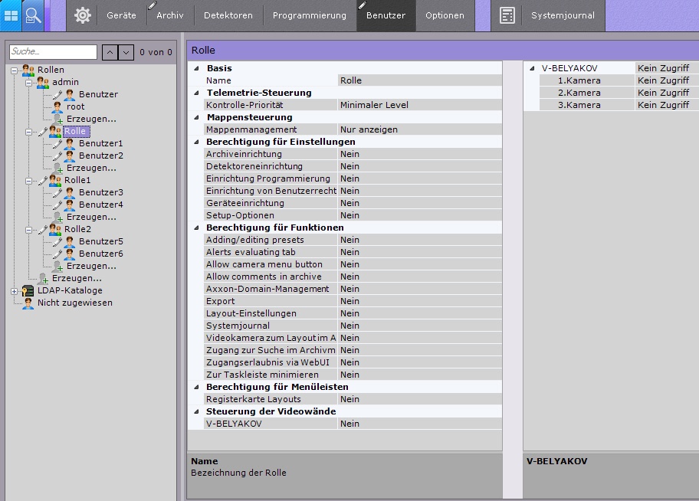Click the user icon of root
The height and width of the screenshot is (501, 699).
click(57, 106)
